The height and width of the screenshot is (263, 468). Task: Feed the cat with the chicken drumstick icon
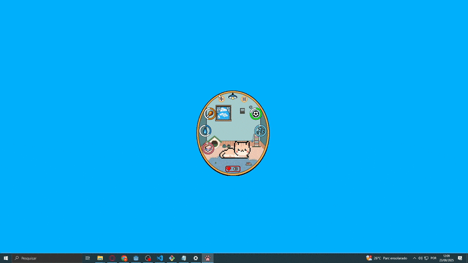pyautogui.click(x=210, y=113)
